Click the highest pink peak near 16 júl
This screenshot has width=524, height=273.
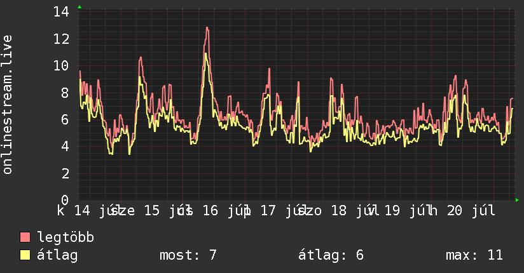207,28
